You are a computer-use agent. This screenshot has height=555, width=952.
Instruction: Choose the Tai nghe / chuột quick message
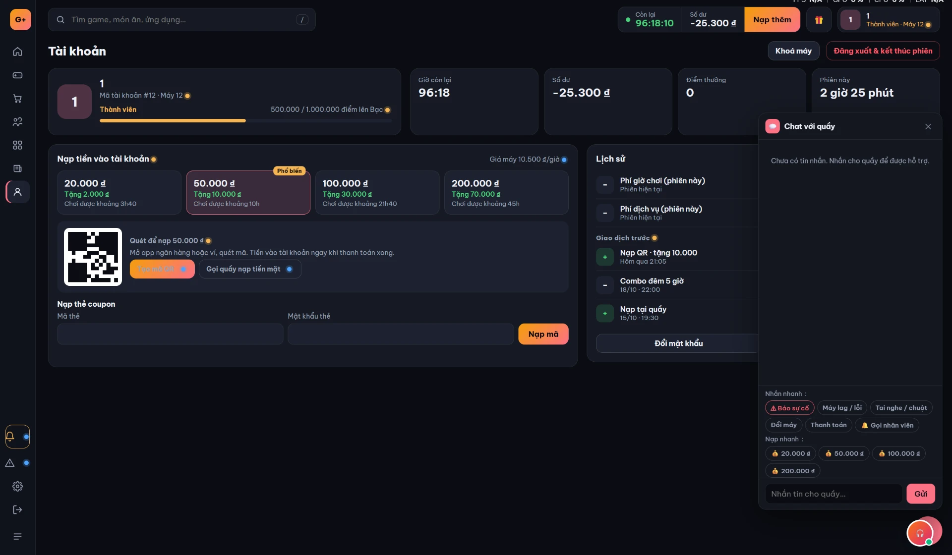point(901,408)
